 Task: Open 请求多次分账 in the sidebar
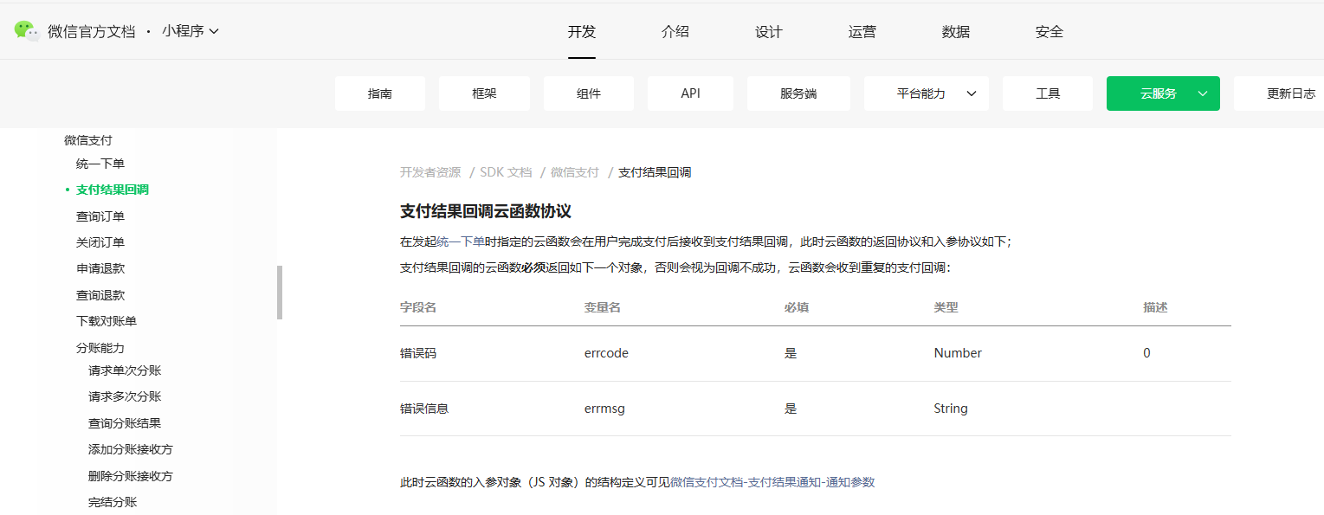125,396
